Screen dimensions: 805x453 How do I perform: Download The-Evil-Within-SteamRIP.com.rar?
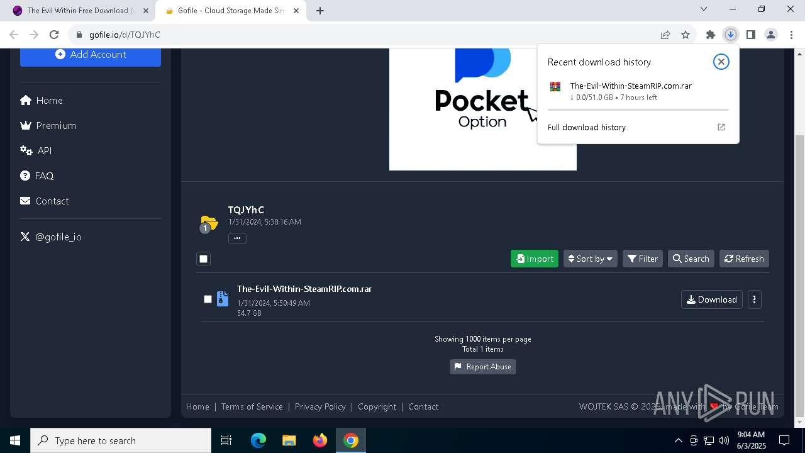click(712, 300)
